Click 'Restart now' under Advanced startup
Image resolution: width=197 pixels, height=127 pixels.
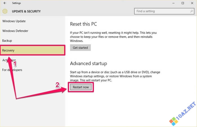(x=81, y=87)
